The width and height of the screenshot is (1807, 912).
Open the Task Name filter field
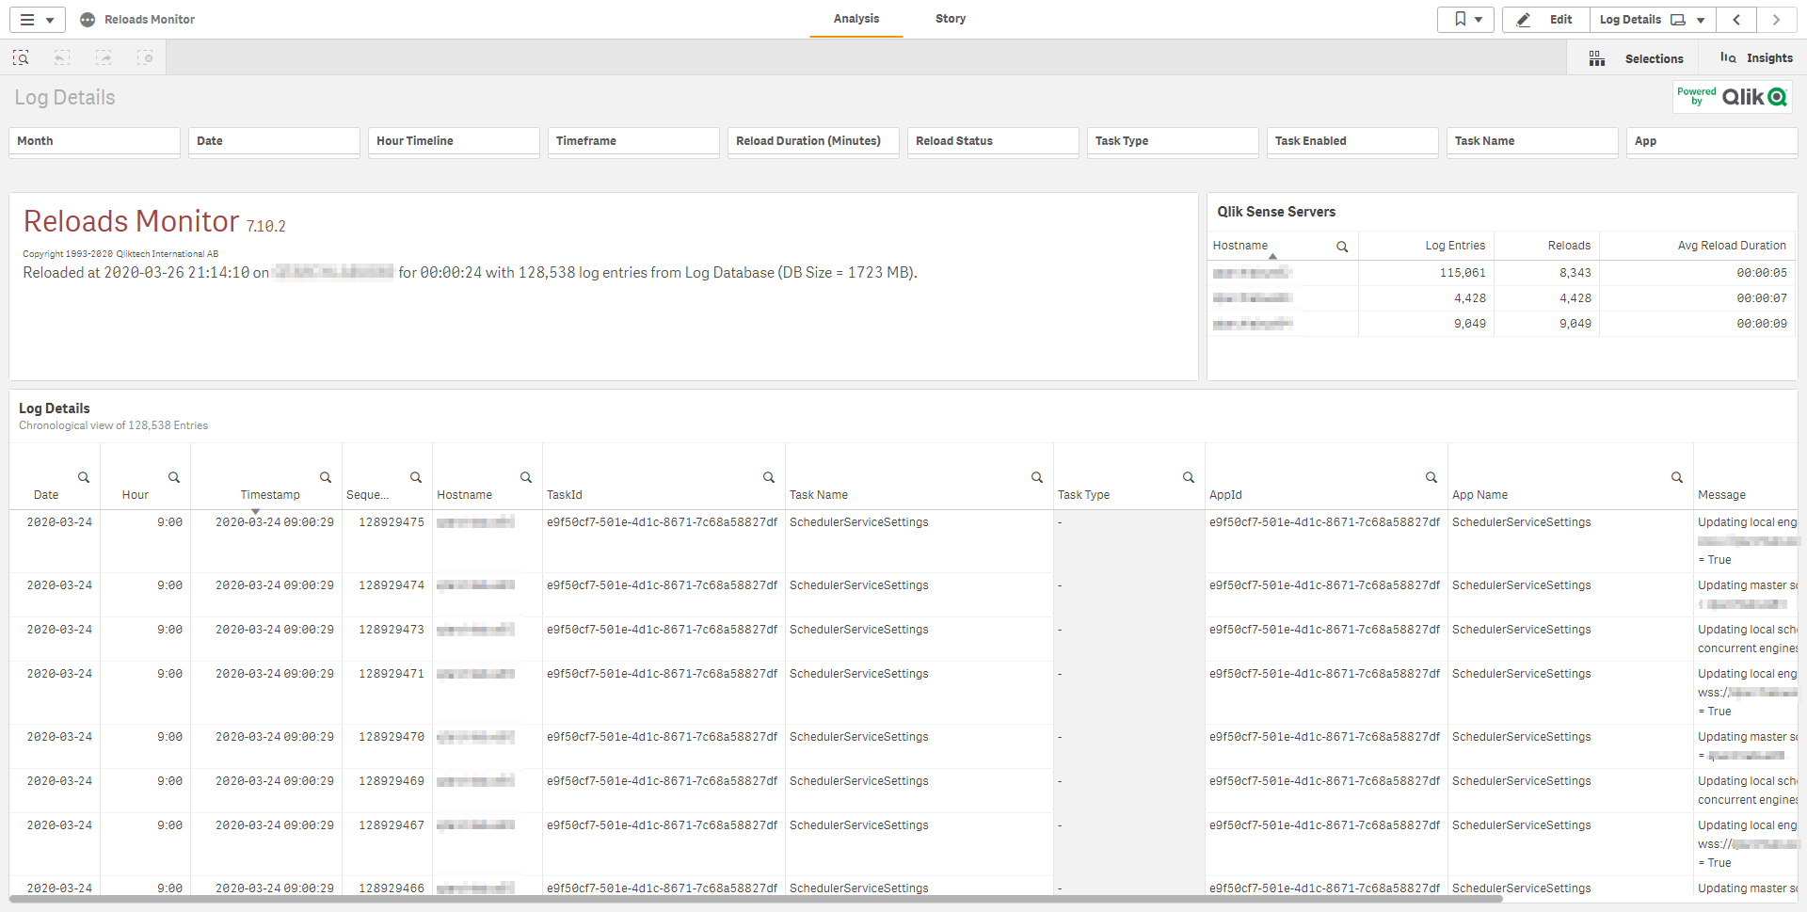coord(1531,141)
